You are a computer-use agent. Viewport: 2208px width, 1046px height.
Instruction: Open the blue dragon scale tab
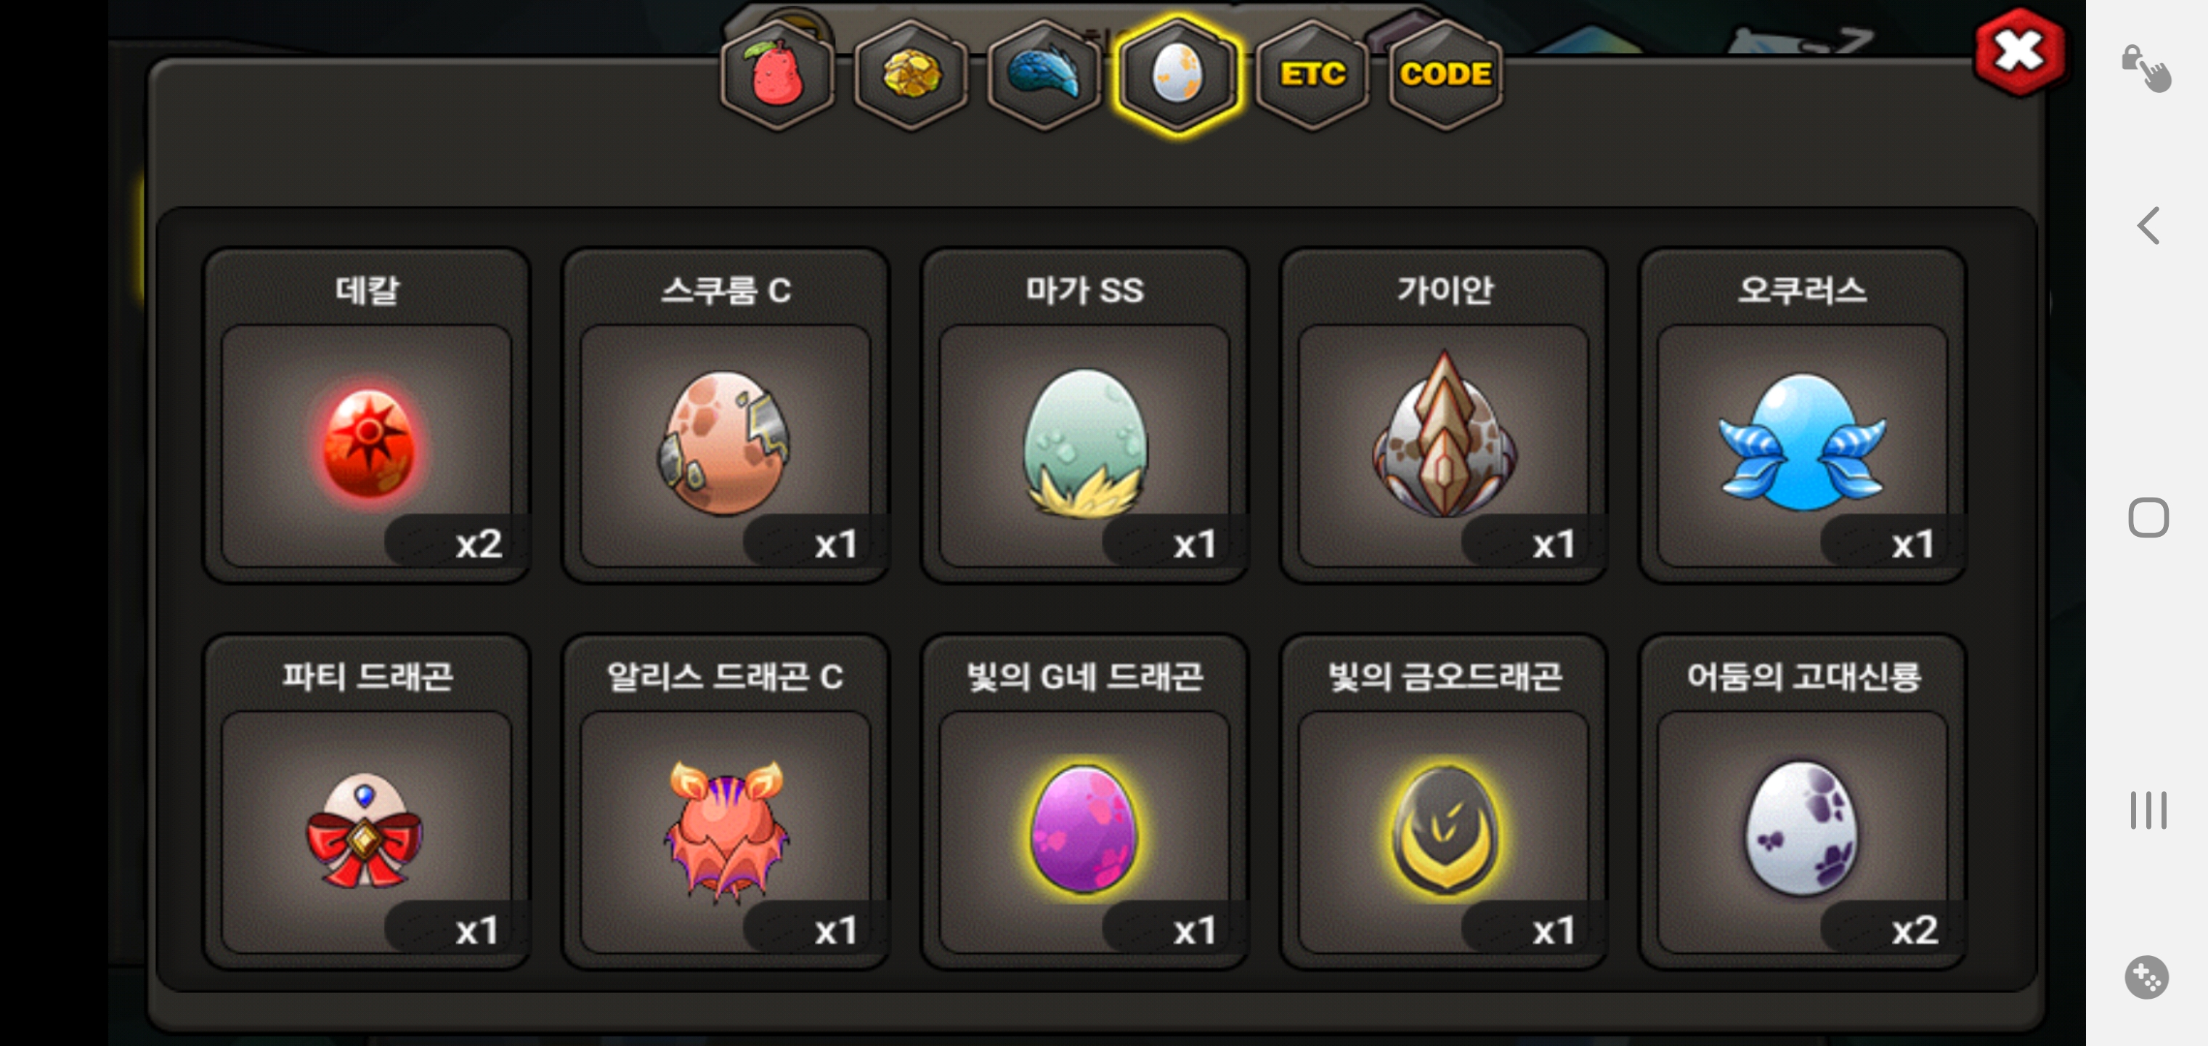pos(1044,76)
